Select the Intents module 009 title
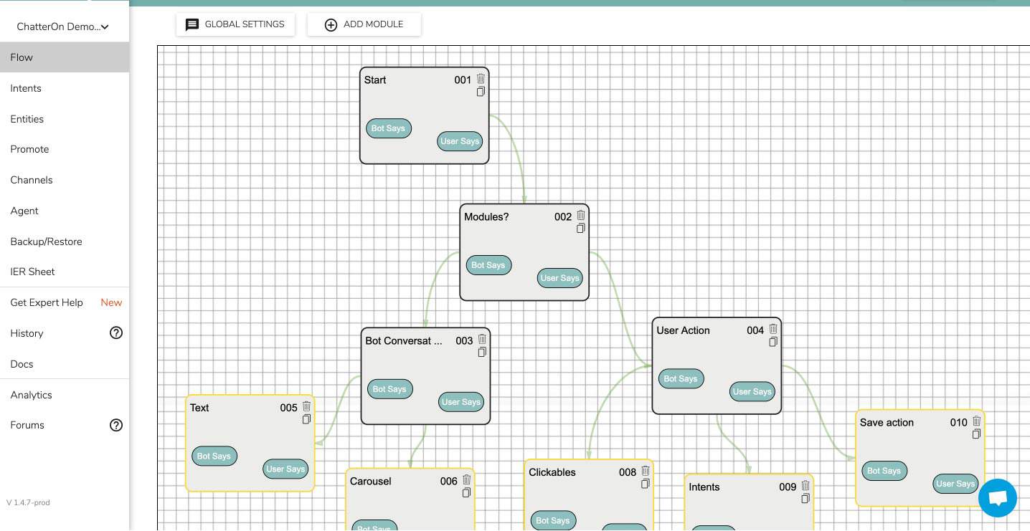Viewport: 1030px width, 531px height. [x=704, y=487]
